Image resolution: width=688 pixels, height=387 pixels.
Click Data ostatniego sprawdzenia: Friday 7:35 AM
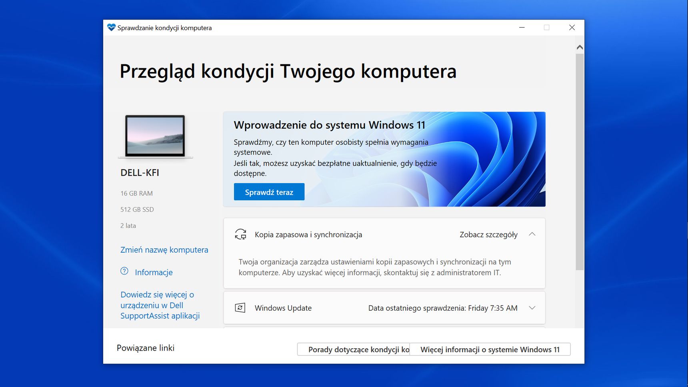(443, 308)
